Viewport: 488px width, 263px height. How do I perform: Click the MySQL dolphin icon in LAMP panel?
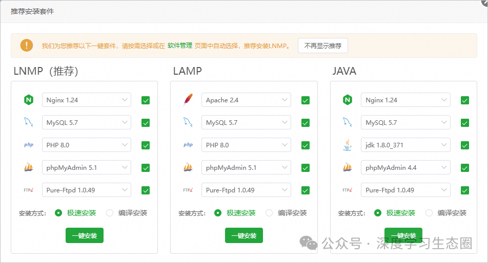tap(188, 122)
